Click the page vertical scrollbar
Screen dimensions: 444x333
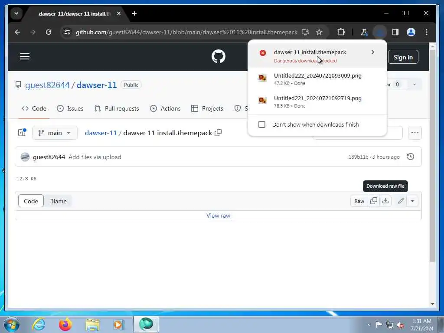(432, 156)
